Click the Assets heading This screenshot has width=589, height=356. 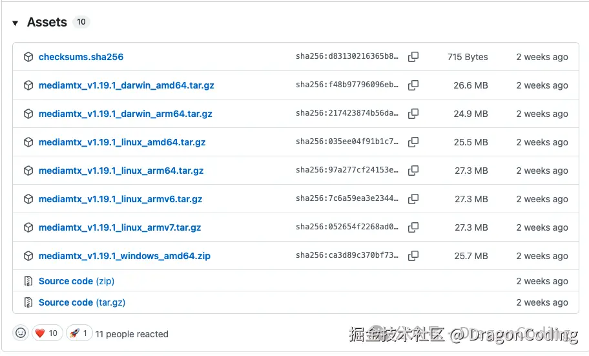coord(47,22)
